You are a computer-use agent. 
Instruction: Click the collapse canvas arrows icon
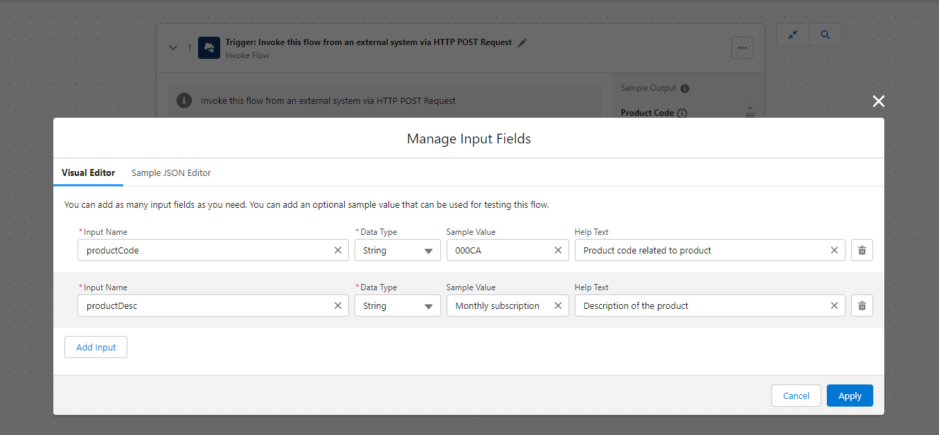click(792, 34)
